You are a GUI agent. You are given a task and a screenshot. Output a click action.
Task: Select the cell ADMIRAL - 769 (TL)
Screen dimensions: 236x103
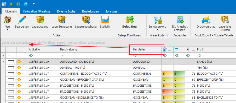tap(96, 68)
